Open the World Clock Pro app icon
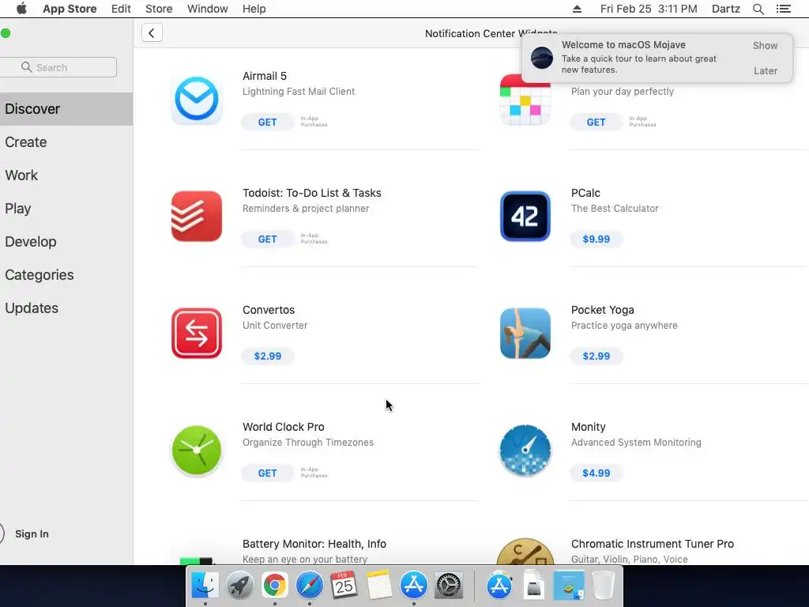This screenshot has height=607, width=809. pos(197,450)
